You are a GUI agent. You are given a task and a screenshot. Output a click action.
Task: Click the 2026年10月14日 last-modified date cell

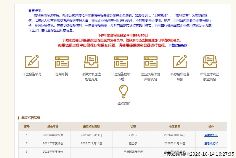pos(91,135)
